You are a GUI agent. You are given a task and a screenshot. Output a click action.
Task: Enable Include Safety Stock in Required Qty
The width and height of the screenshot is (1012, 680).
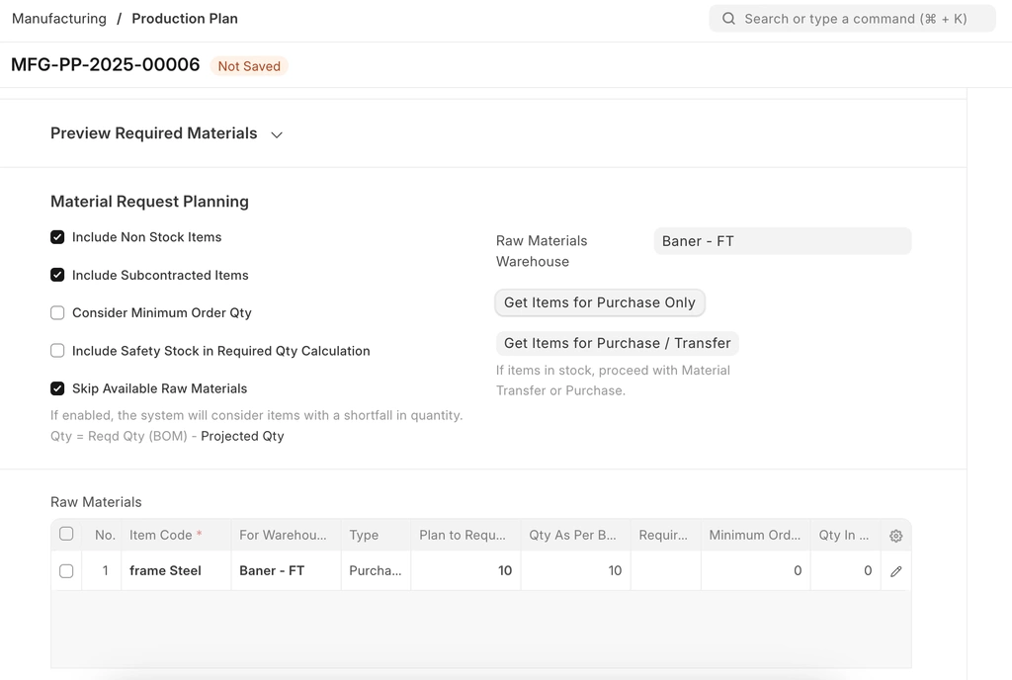[57, 351]
